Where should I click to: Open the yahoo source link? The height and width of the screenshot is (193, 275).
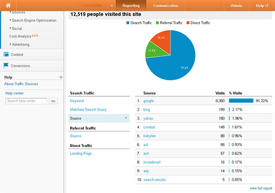point(148,118)
